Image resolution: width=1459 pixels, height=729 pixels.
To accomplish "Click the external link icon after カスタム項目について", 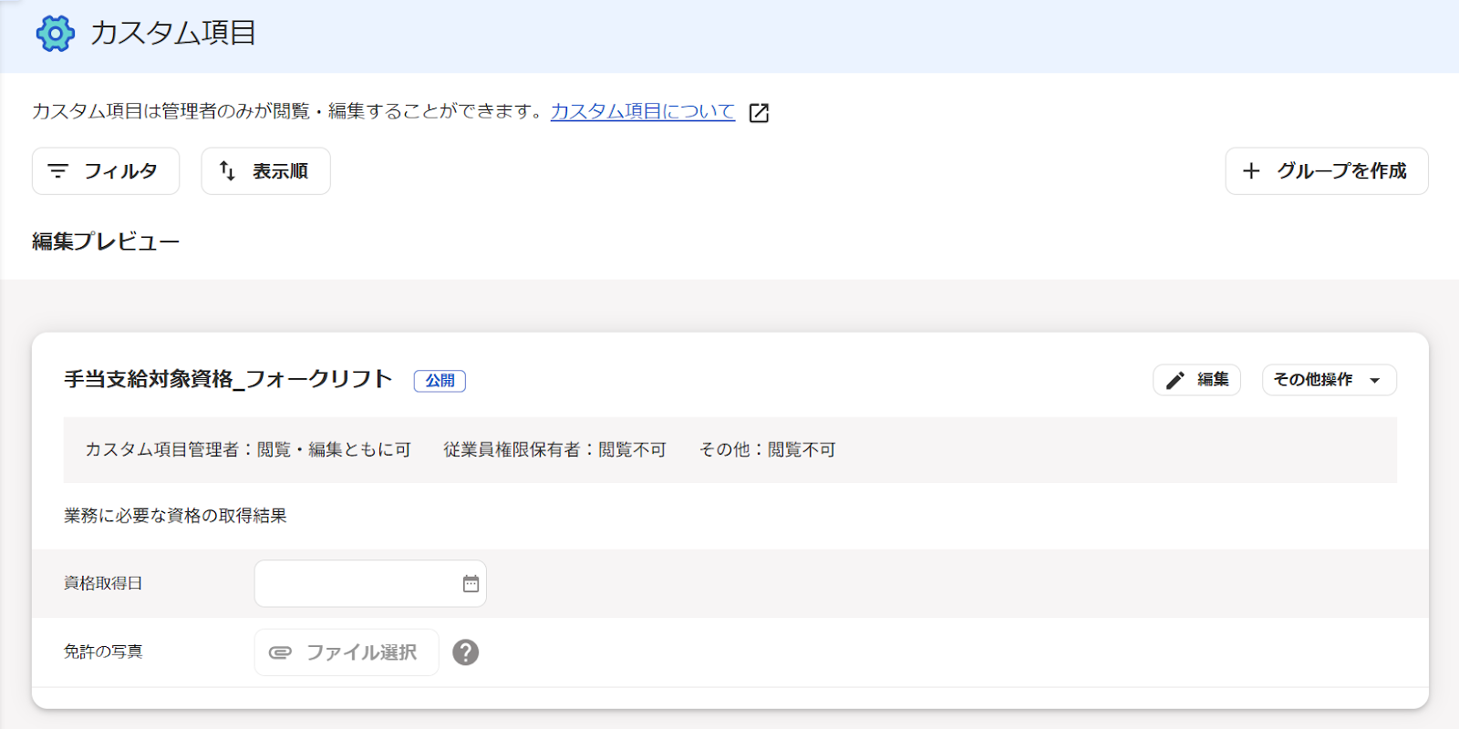I will pos(759,112).
